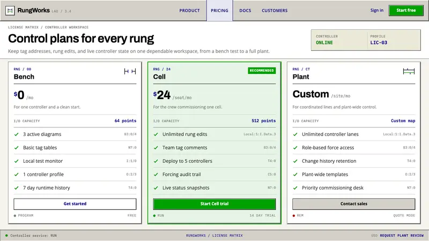Click checkmark beside 7 day runtime history
Image resolution: width=429 pixels, height=241 pixels.
tap(17, 188)
